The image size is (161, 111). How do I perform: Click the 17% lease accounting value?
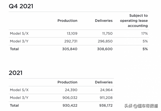click(x=144, y=34)
